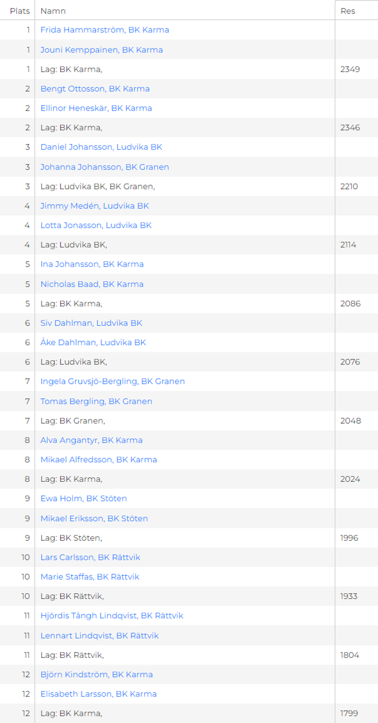Viewport: 378px width, 723px height.
Task: Select the result value 2349
Action: [350, 69]
